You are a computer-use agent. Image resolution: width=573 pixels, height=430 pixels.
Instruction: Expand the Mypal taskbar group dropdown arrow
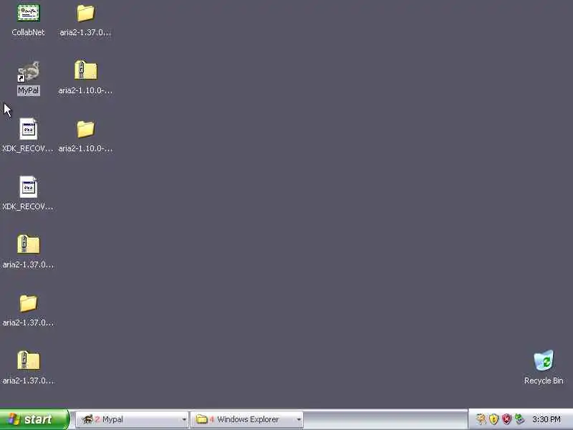click(184, 419)
